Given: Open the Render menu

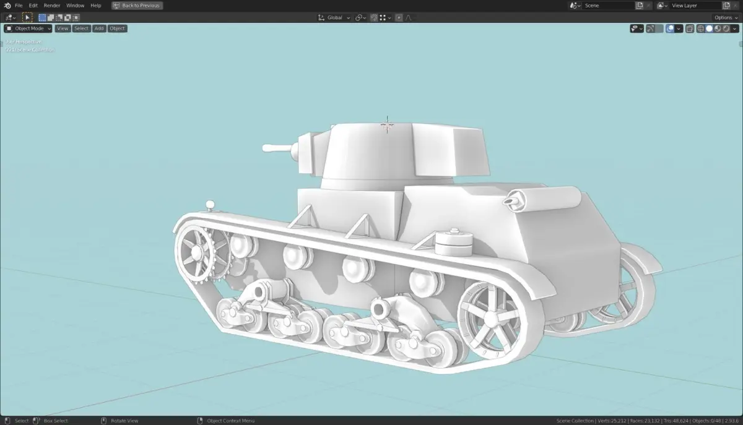Looking at the screenshot, I should tap(52, 5).
